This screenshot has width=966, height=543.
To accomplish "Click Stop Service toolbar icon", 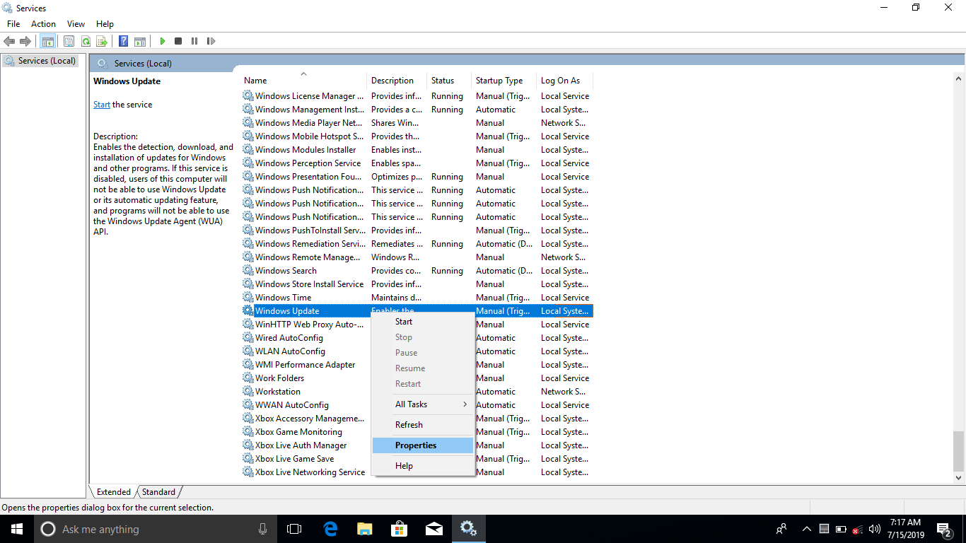I will point(178,41).
